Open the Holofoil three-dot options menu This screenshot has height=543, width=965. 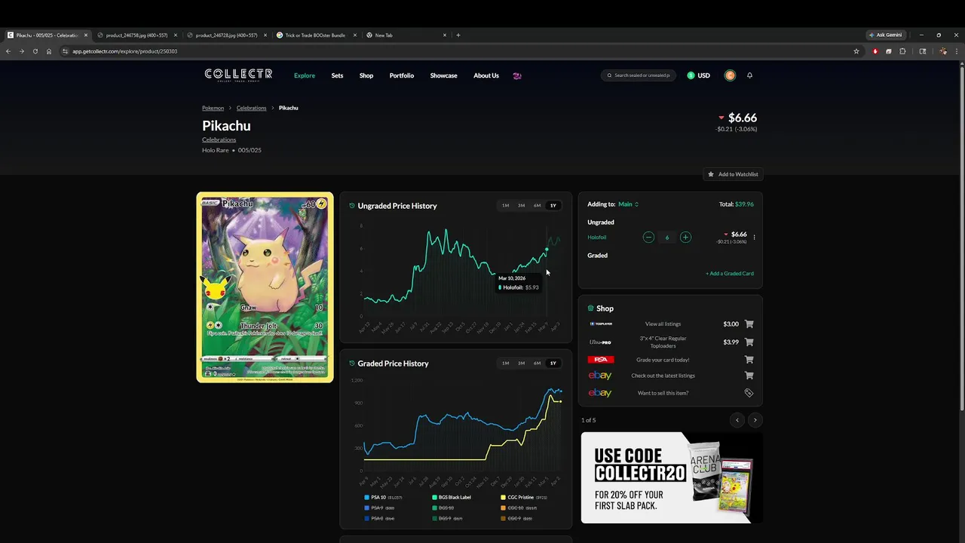[754, 237]
